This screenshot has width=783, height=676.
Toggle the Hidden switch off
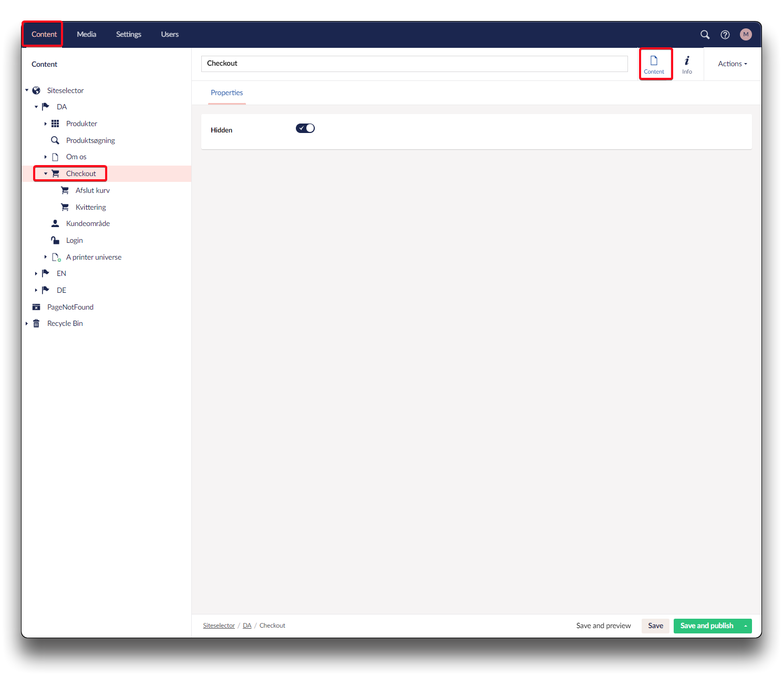coord(305,128)
